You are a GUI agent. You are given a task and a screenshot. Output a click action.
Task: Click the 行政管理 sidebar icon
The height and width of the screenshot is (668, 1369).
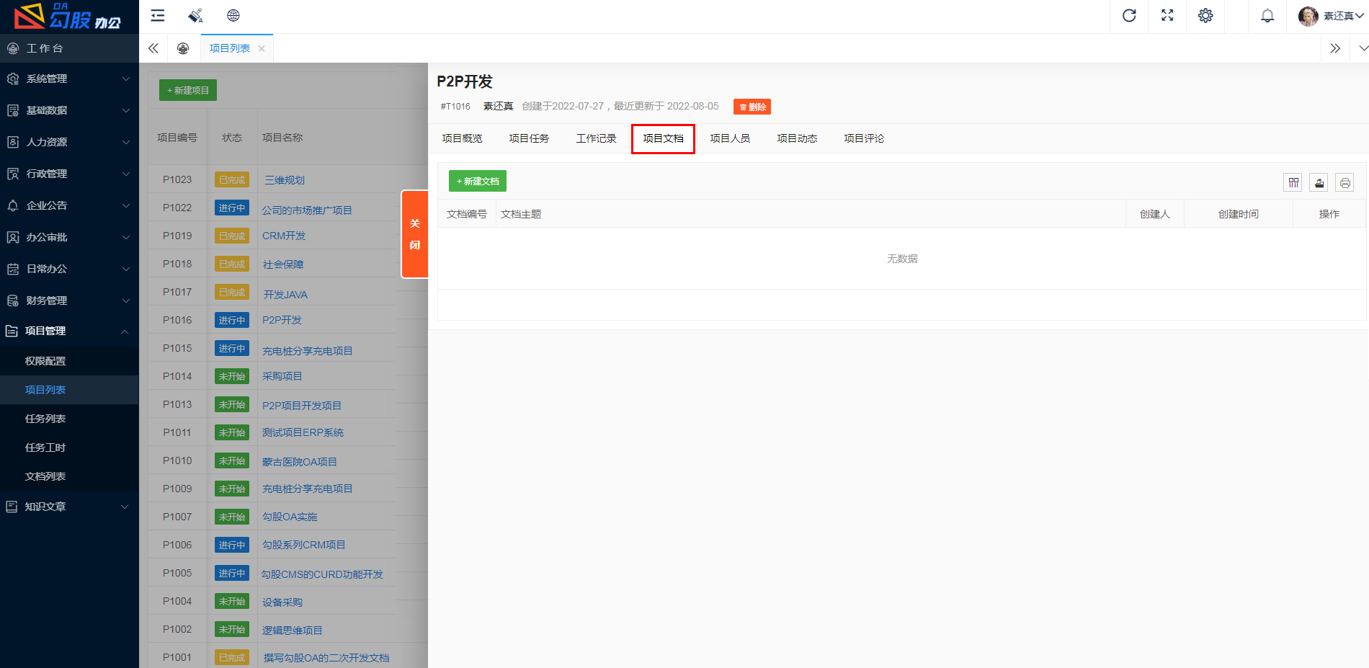click(x=13, y=174)
